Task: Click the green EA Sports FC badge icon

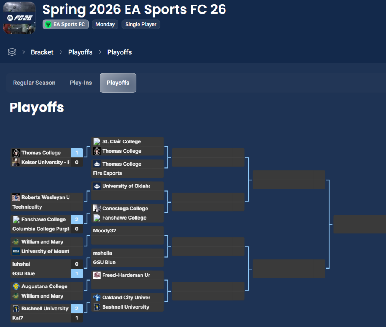Action: click(x=48, y=25)
